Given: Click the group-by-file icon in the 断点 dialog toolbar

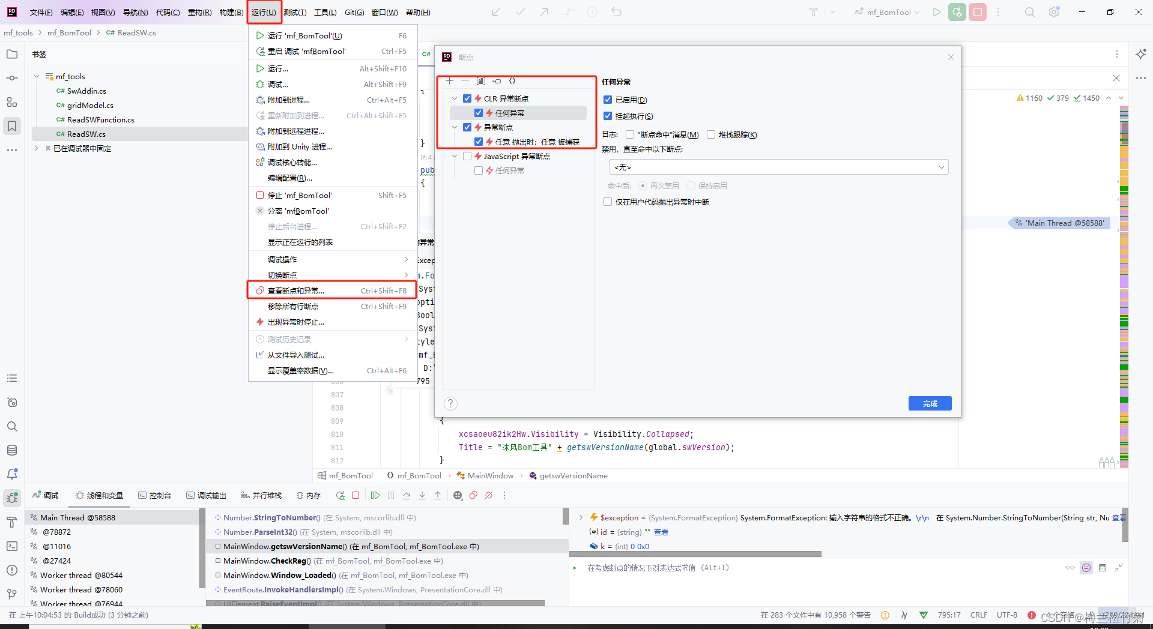Looking at the screenshot, I should click(x=480, y=80).
